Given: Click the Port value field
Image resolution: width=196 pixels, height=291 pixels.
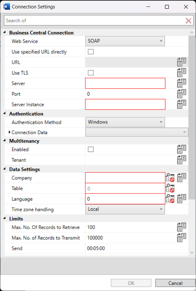Looking at the screenshot, I should coord(125,94).
